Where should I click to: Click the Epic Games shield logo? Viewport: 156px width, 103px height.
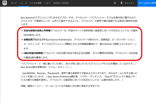(5, 3)
